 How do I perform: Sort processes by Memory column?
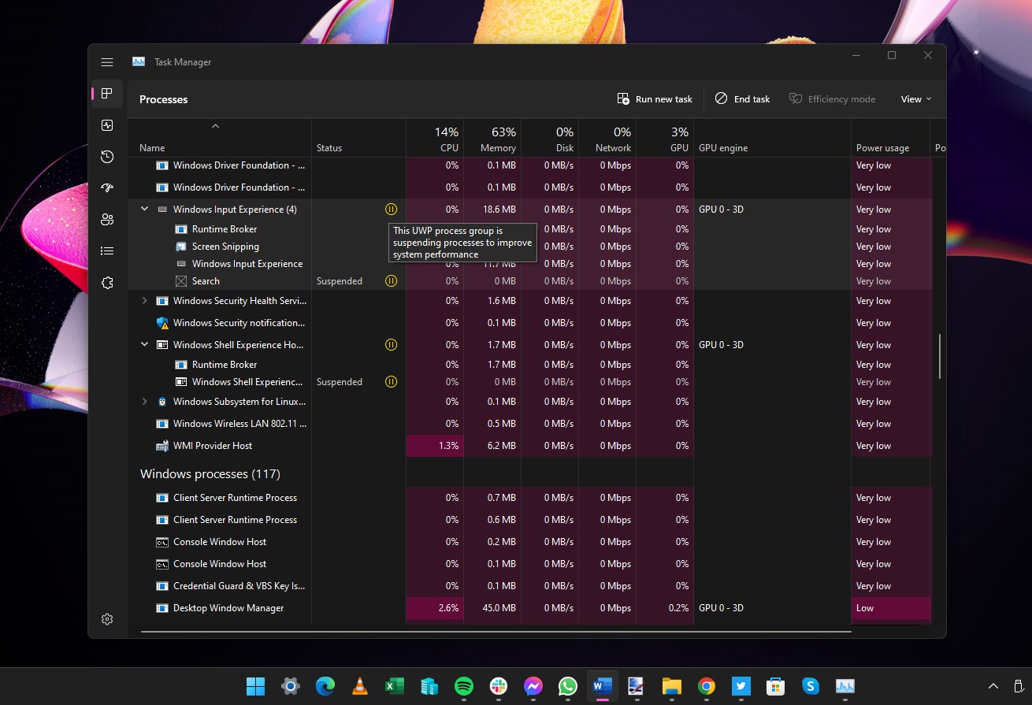pos(492,138)
